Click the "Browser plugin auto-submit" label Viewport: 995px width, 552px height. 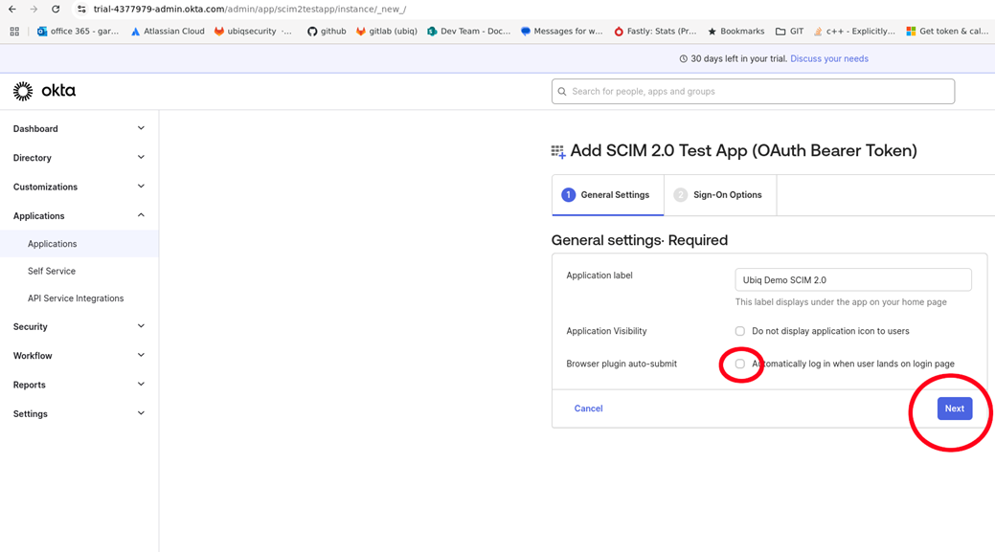622,364
